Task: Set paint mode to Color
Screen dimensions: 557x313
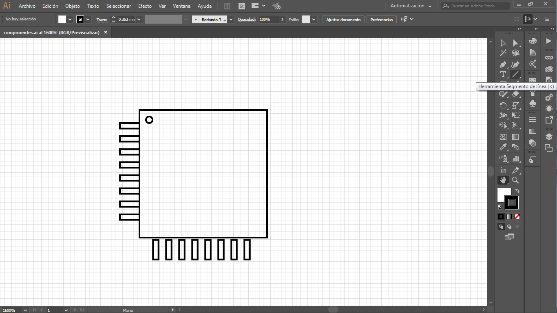Action: 501,217
